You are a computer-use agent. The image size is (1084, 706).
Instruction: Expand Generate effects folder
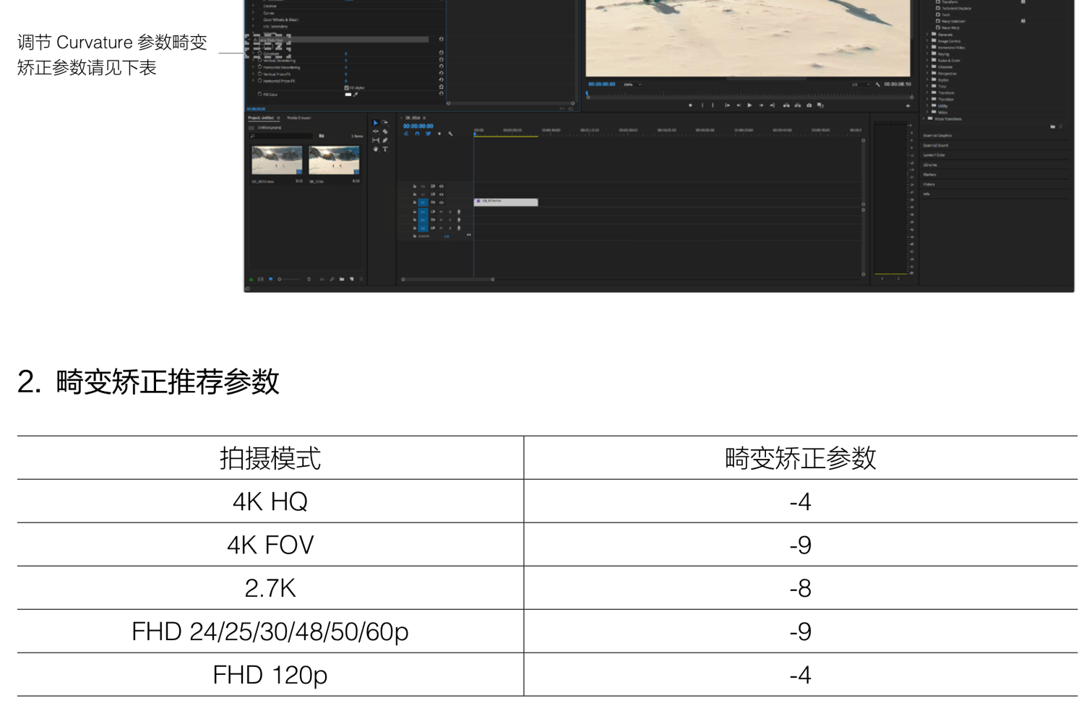click(x=927, y=34)
